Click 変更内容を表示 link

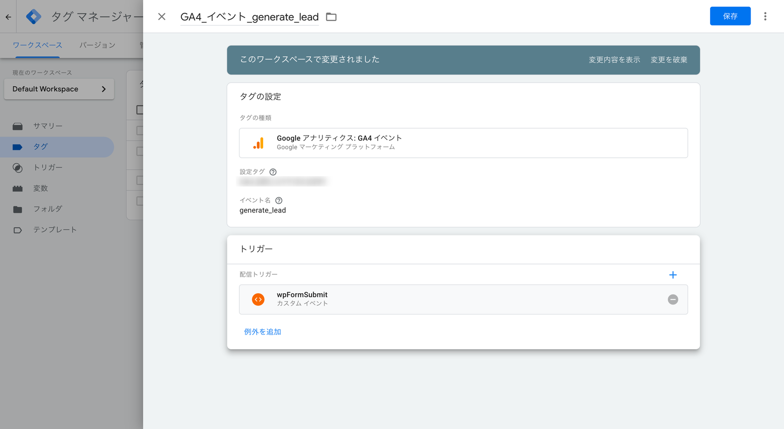[x=614, y=60]
